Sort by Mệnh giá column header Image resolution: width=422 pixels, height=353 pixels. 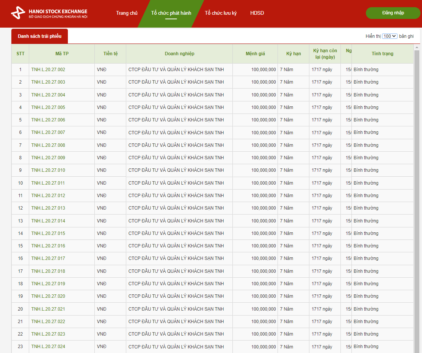pyautogui.click(x=255, y=54)
